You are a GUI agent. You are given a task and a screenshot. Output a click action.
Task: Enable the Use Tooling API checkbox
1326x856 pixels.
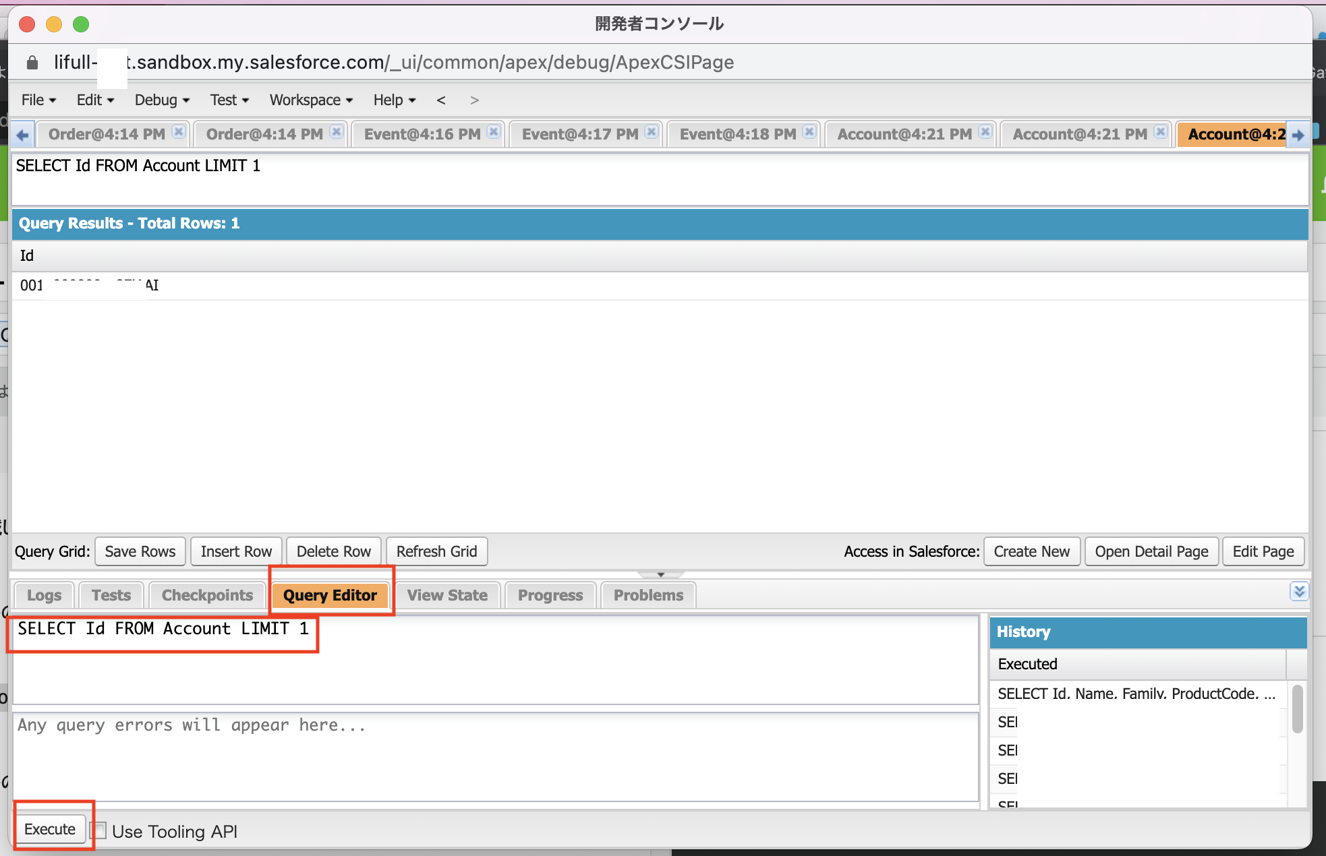pyautogui.click(x=98, y=830)
